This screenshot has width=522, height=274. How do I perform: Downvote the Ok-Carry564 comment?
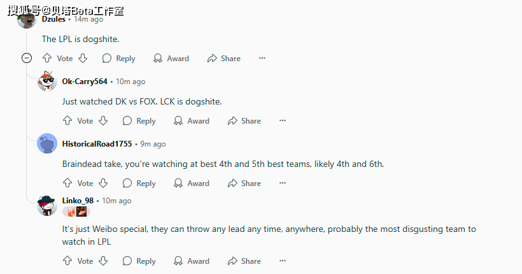point(102,120)
